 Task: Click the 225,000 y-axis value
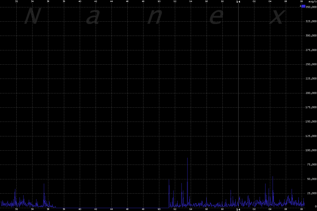click(x=311, y=79)
